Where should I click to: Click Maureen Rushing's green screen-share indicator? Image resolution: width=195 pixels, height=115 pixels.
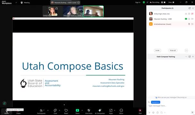pyautogui.click(x=186, y=19)
